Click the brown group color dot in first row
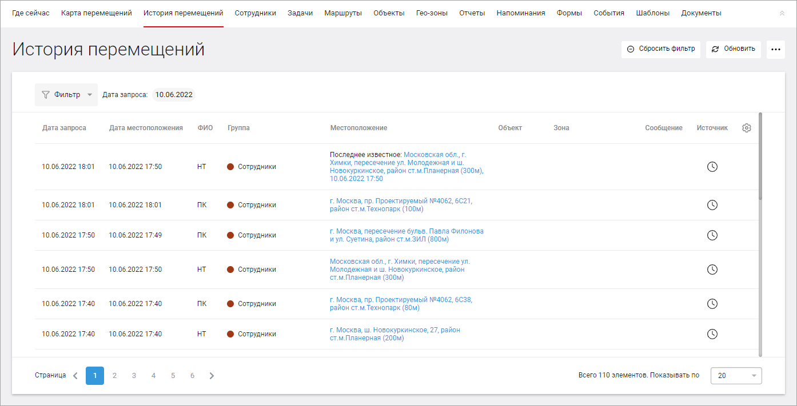This screenshot has height=406, width=797. click(x=230, y=167)
